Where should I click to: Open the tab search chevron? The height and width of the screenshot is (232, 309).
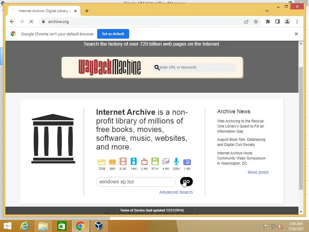(267, 11)
